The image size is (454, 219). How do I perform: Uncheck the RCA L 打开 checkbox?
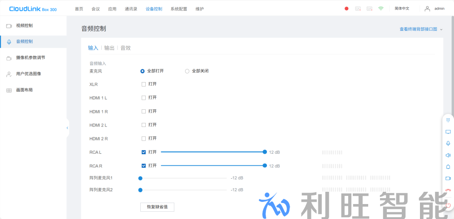click(x=143, y=152)
